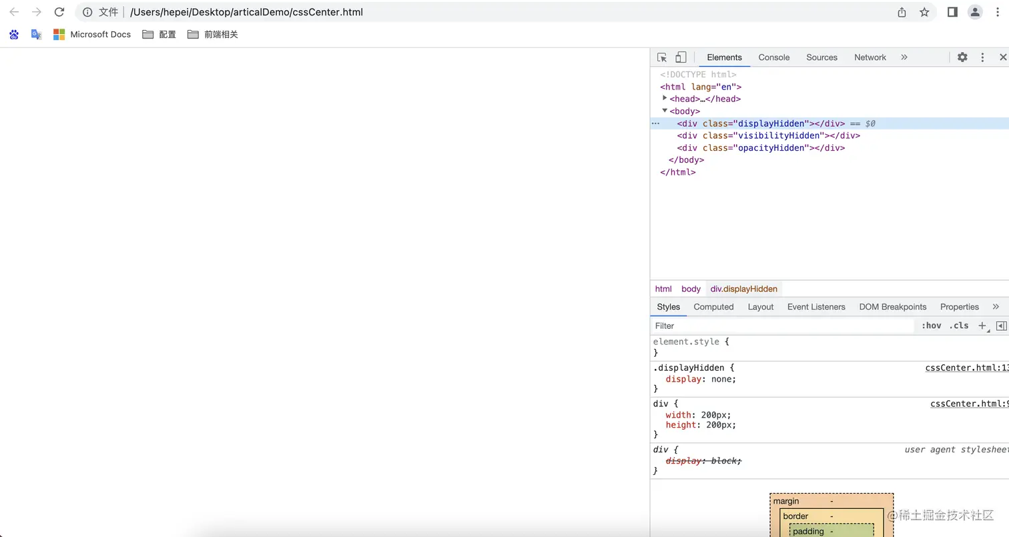Go forward using the browser forward arrow
The image size is (1009, 537).
click(37, 12)
